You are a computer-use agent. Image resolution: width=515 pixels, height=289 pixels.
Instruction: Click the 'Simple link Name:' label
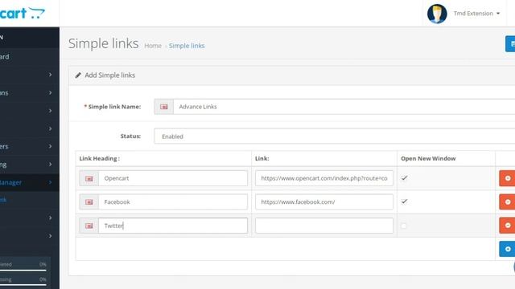coord(113,107)
